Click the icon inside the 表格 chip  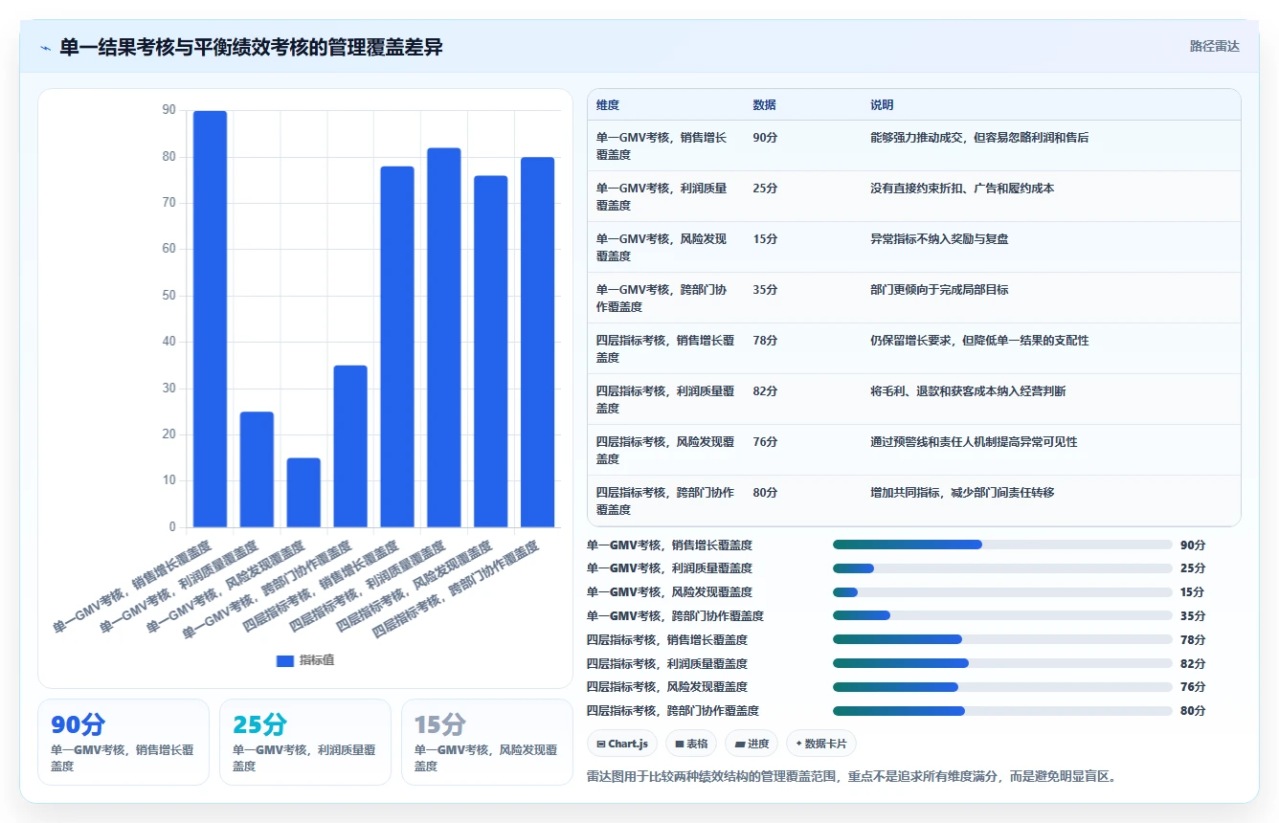pos(679,744)
